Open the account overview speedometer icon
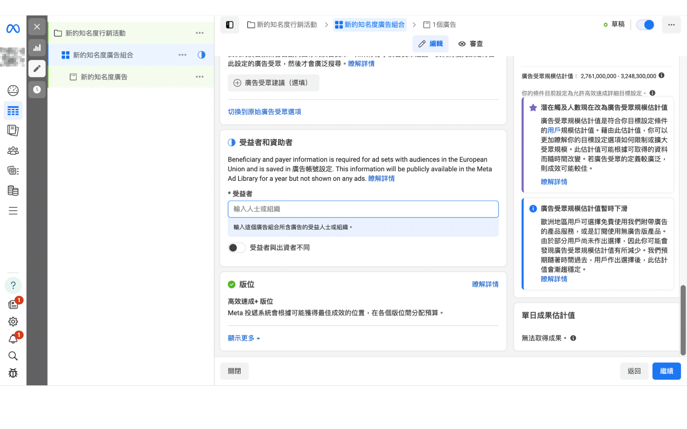The image size is (687, 429). [x=13, y=90]
